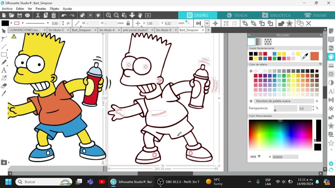Viewport: 335px width, 188px height.
Task: Select the Eraser tool in the left toolbar
Action: (x=4, y=86)
